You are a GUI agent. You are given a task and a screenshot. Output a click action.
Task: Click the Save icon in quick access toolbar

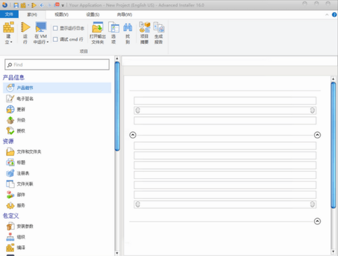coord(16,5)
